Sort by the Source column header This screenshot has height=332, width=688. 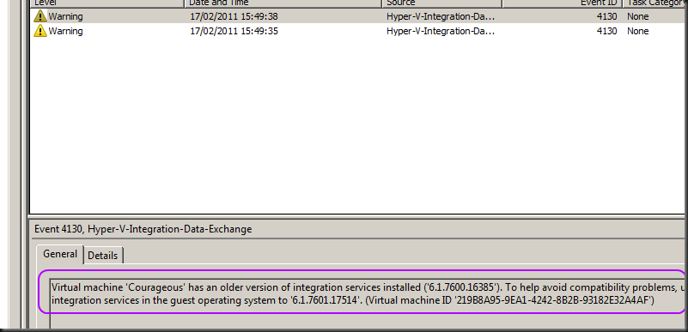pos(441,3)
